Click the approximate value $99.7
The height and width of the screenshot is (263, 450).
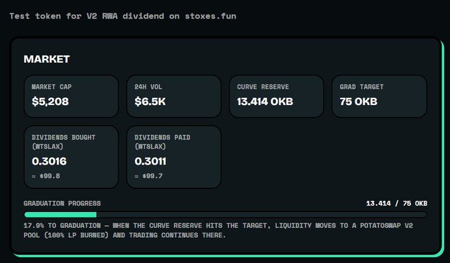point(149,176)
